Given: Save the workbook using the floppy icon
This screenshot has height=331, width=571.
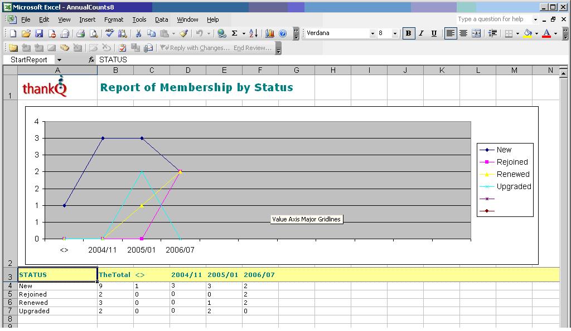Looking at the screenshot, I should click(39, 33).
